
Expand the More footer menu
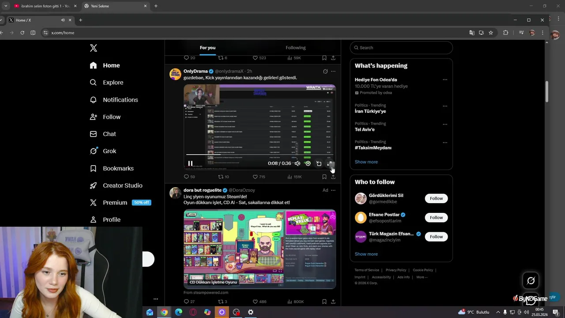422,277
